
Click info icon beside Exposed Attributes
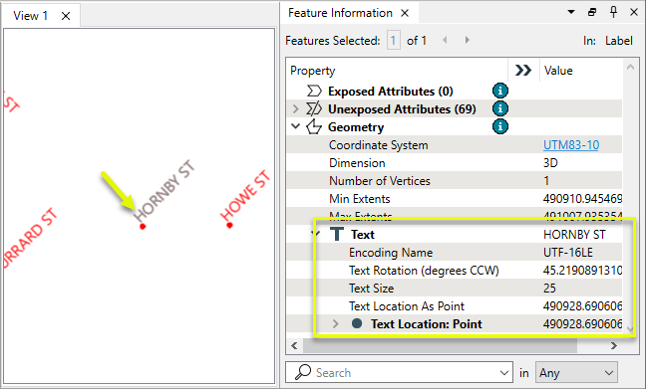pyautogui.click(x=500, y=91)
